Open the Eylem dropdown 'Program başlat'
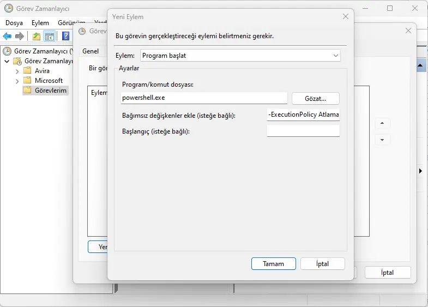Screen dimensions: 428x307 tap(240, 56)
